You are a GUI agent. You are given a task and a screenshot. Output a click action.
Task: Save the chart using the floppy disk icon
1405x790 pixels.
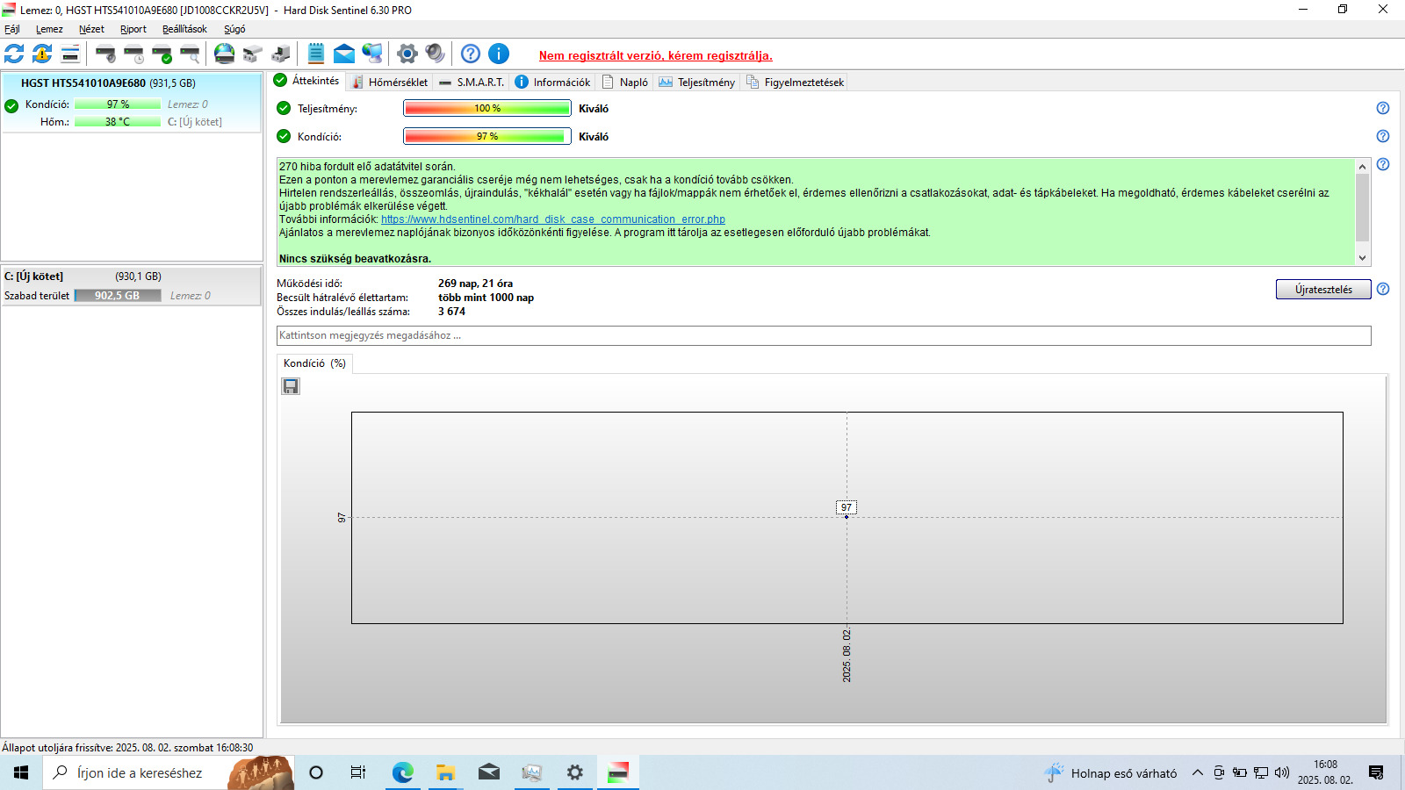point(291,386)
